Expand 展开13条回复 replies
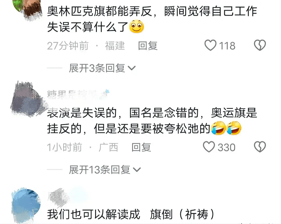 [x=105, y=170]
